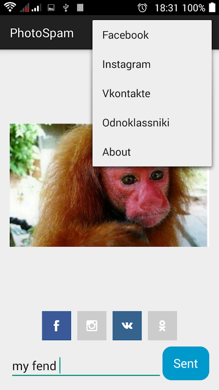Tap the blue Sent button
The height and width of the screenshot is (390, 219).
(186, 363)
